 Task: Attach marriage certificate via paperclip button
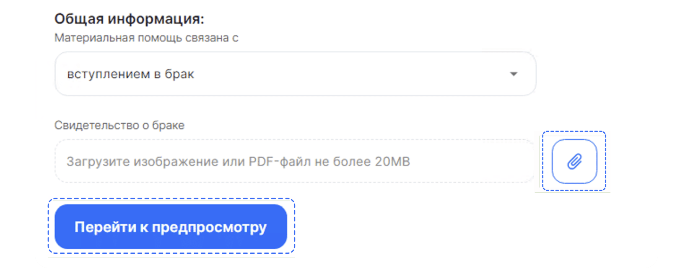(574, 161)
